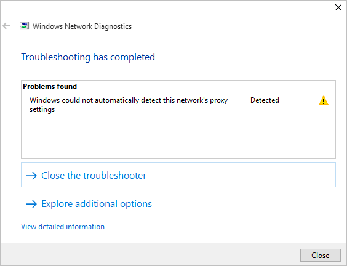Image resolution: width=347 pixels, height=266 pixels.
Task: Select Explore additional options
Action: pos(97,204)
